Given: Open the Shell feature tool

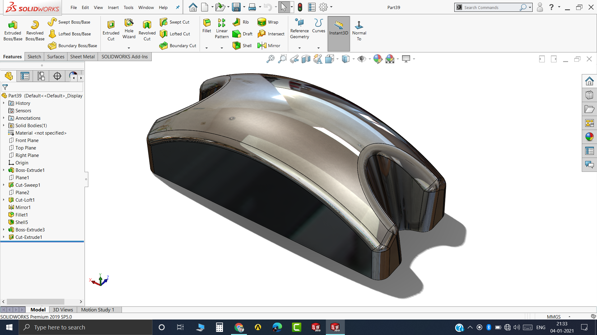Looking at the screenshot, I should [x=242, y=46].
